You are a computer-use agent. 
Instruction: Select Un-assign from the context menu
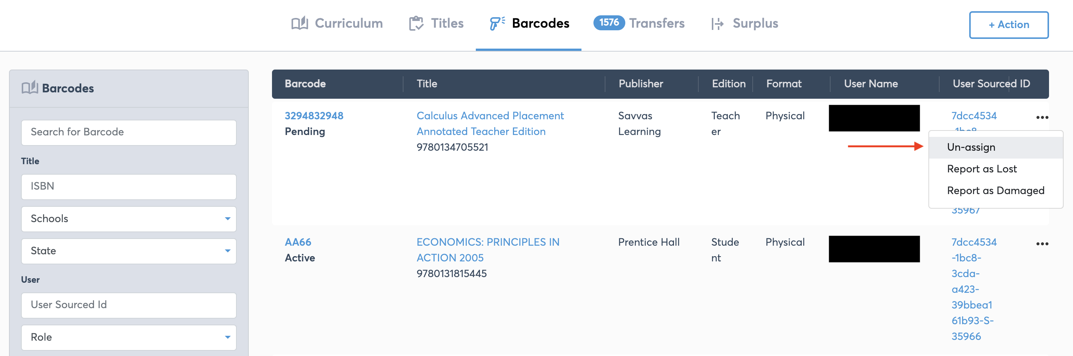[971, 147]
